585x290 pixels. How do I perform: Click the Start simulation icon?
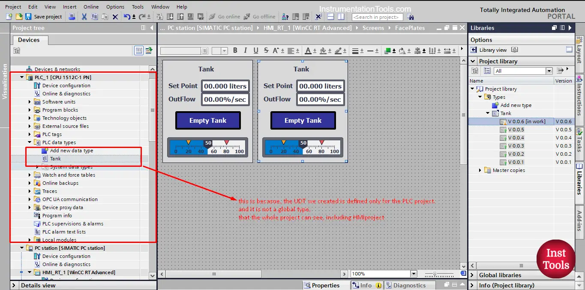pyautogui.click(x=190, y=17)
